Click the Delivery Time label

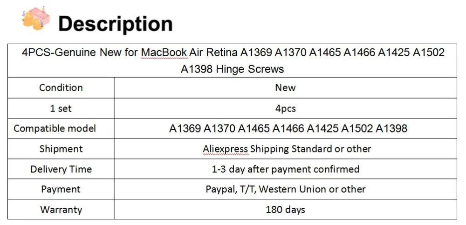pos(61,169)
